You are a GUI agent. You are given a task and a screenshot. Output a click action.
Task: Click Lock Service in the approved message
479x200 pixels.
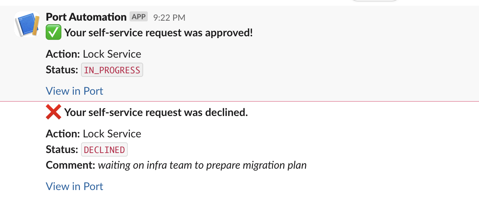[112, 54]
